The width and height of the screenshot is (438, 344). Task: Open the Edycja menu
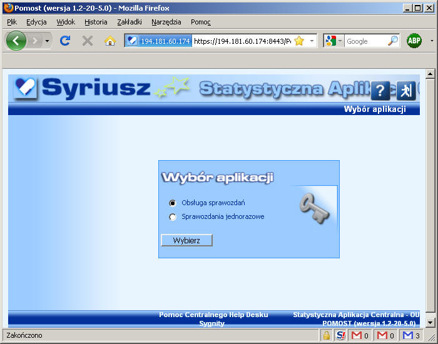(36, 22)
